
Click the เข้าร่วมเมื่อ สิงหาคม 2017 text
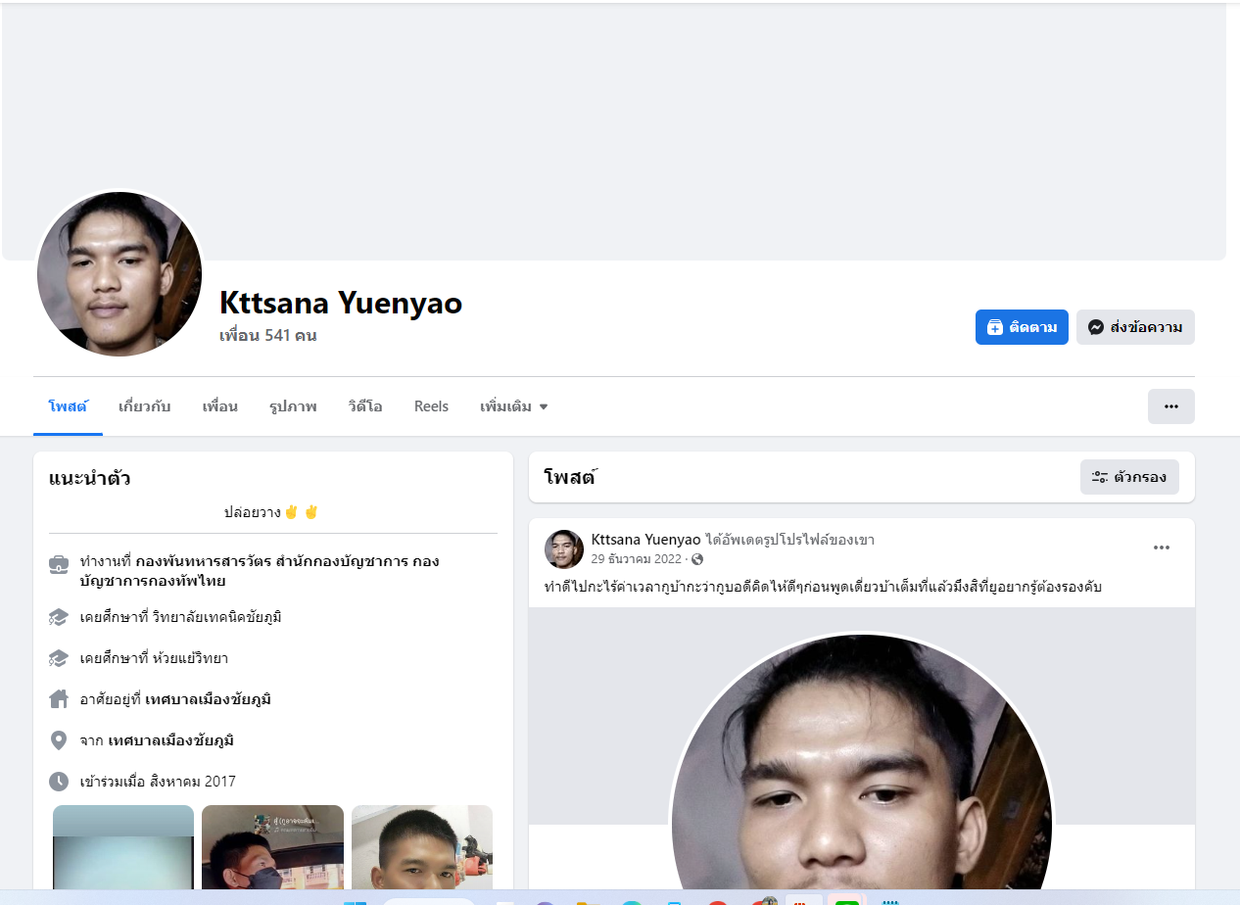[158, 782]
